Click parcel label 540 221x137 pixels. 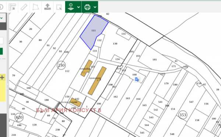tap(175, 85)
